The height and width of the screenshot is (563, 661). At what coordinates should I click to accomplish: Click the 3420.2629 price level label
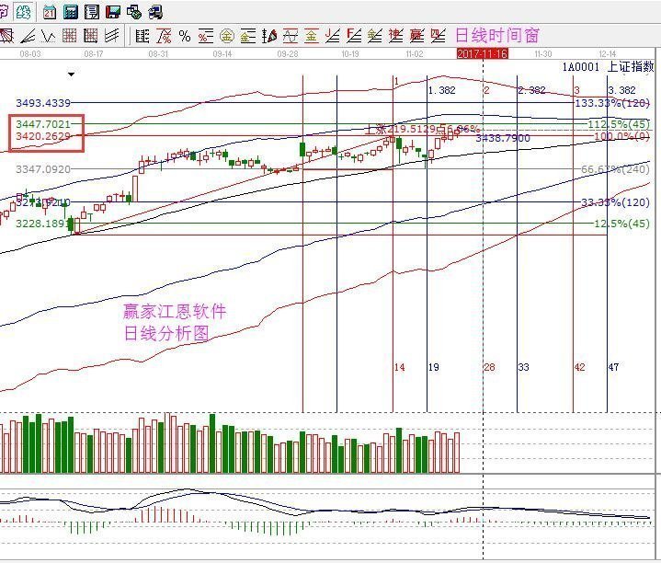[43, 136]
